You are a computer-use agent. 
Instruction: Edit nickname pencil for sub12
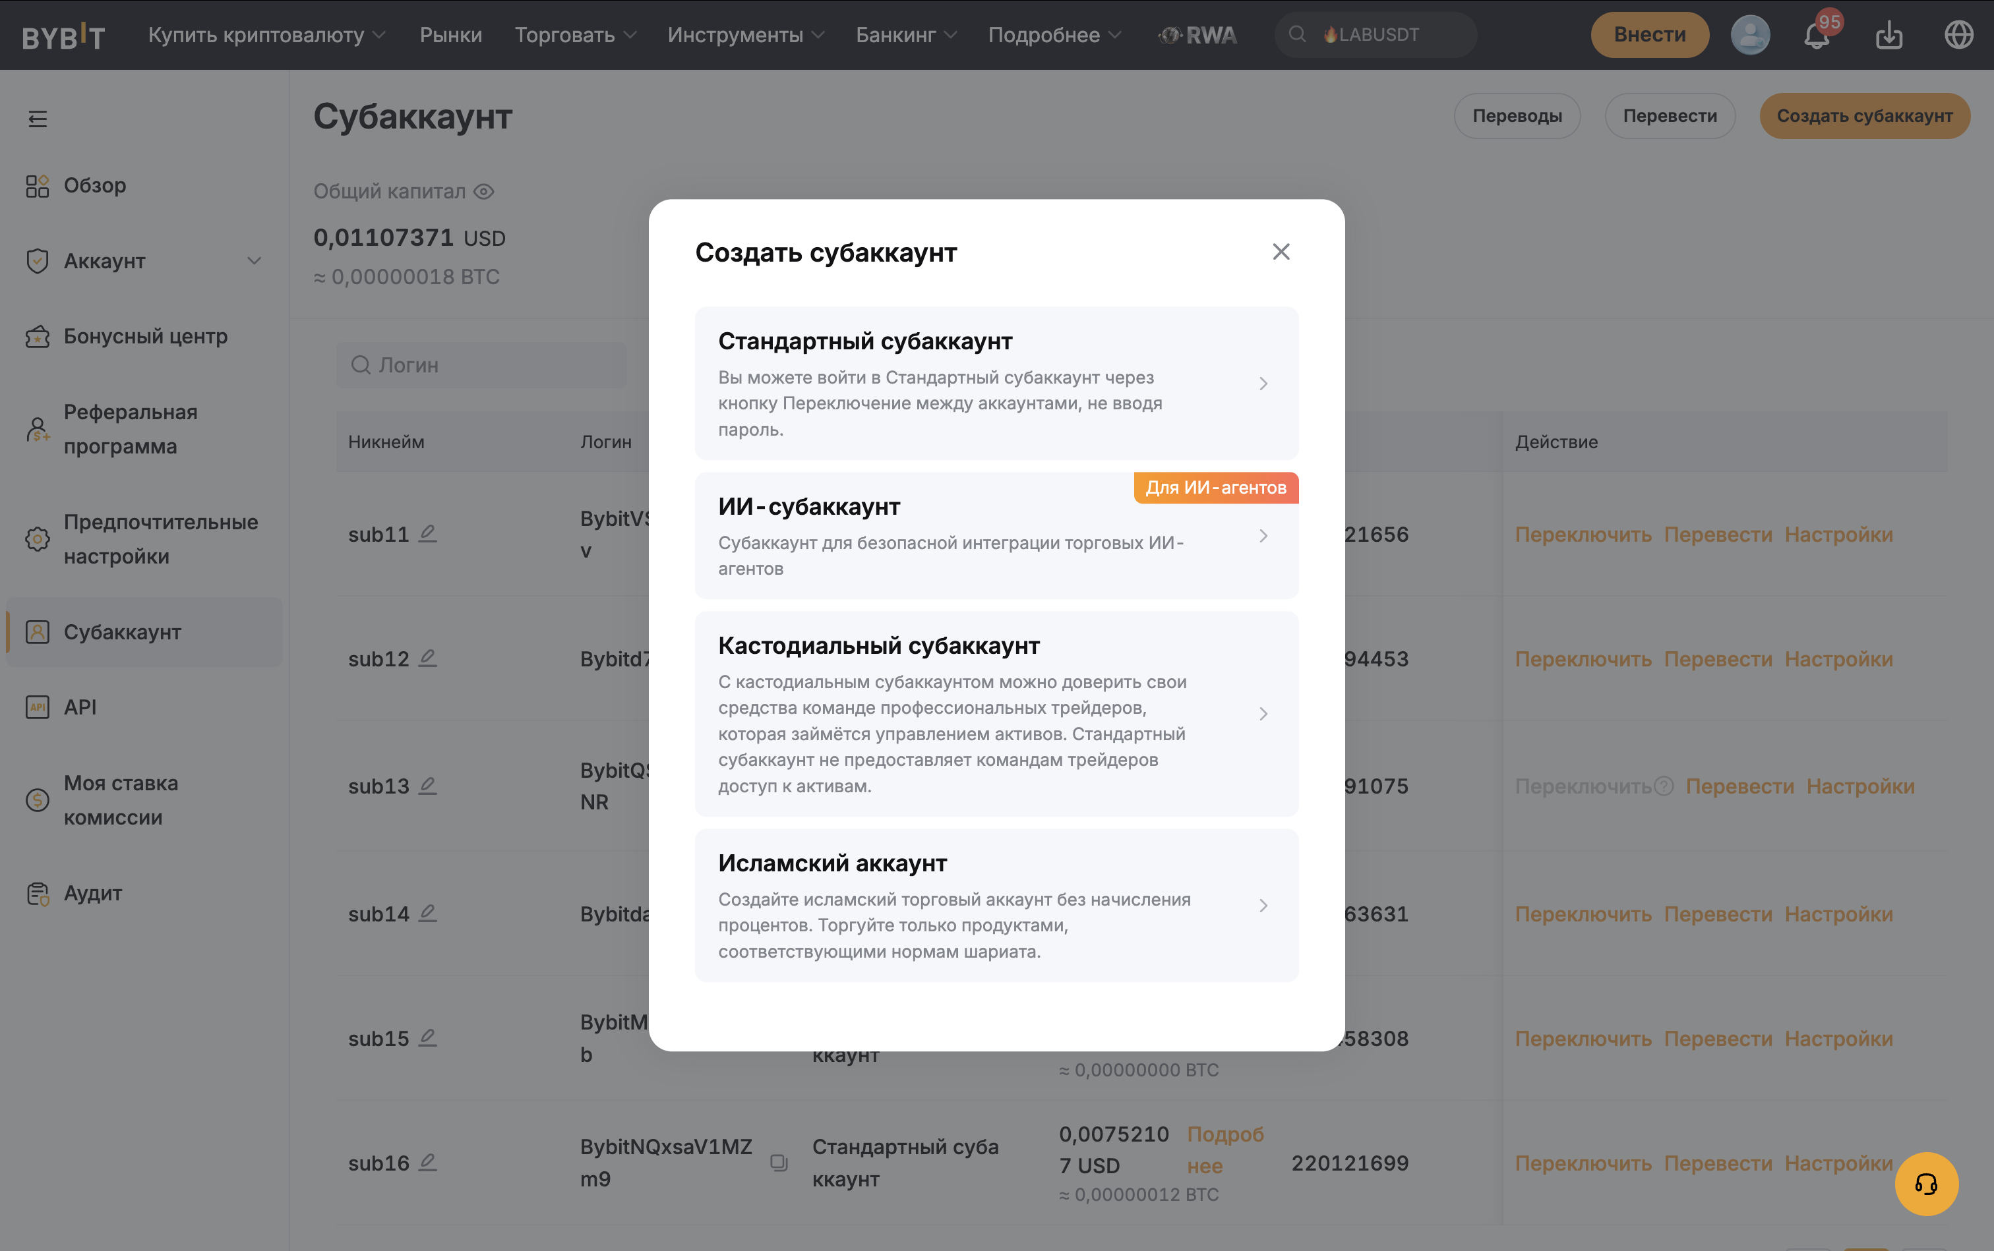point(427,658)
